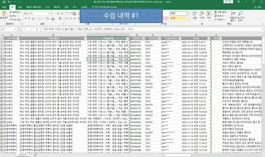Open the 구매옵션명 column filter
Screen dimensions: 265x157
pyautogui.click(x=128, y=39)
